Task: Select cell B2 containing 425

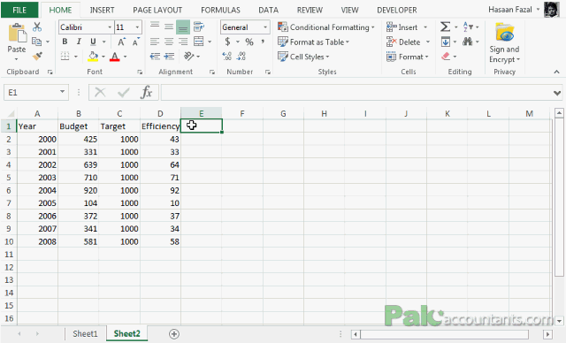Action: click(x=79, y=139)
